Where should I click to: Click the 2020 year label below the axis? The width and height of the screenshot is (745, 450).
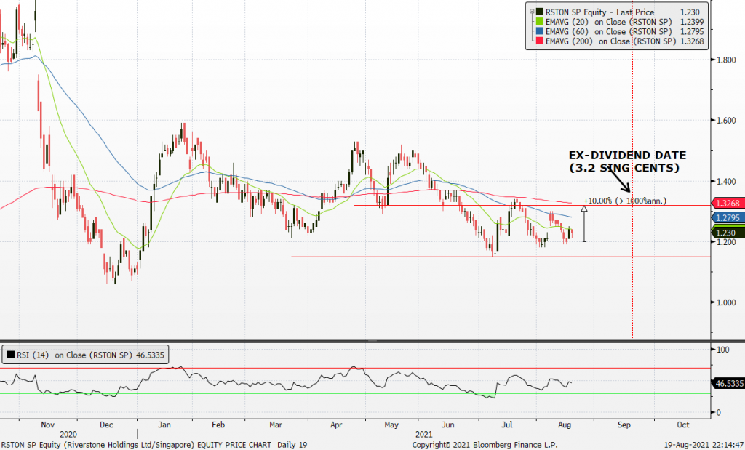pos(68,434)
